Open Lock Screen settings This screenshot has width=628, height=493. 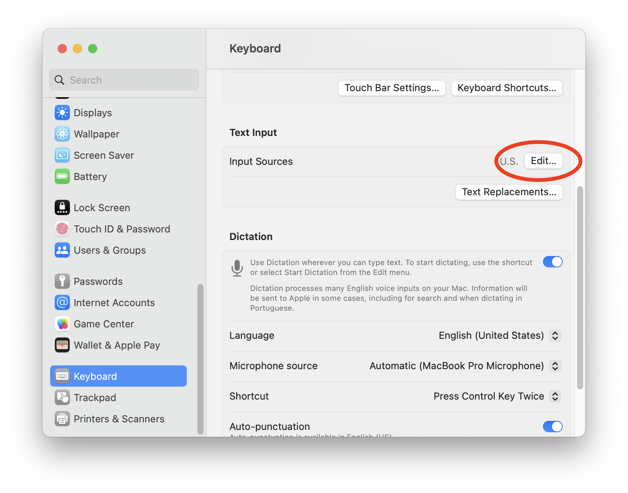pyautogui.click(x=118, y=208)
